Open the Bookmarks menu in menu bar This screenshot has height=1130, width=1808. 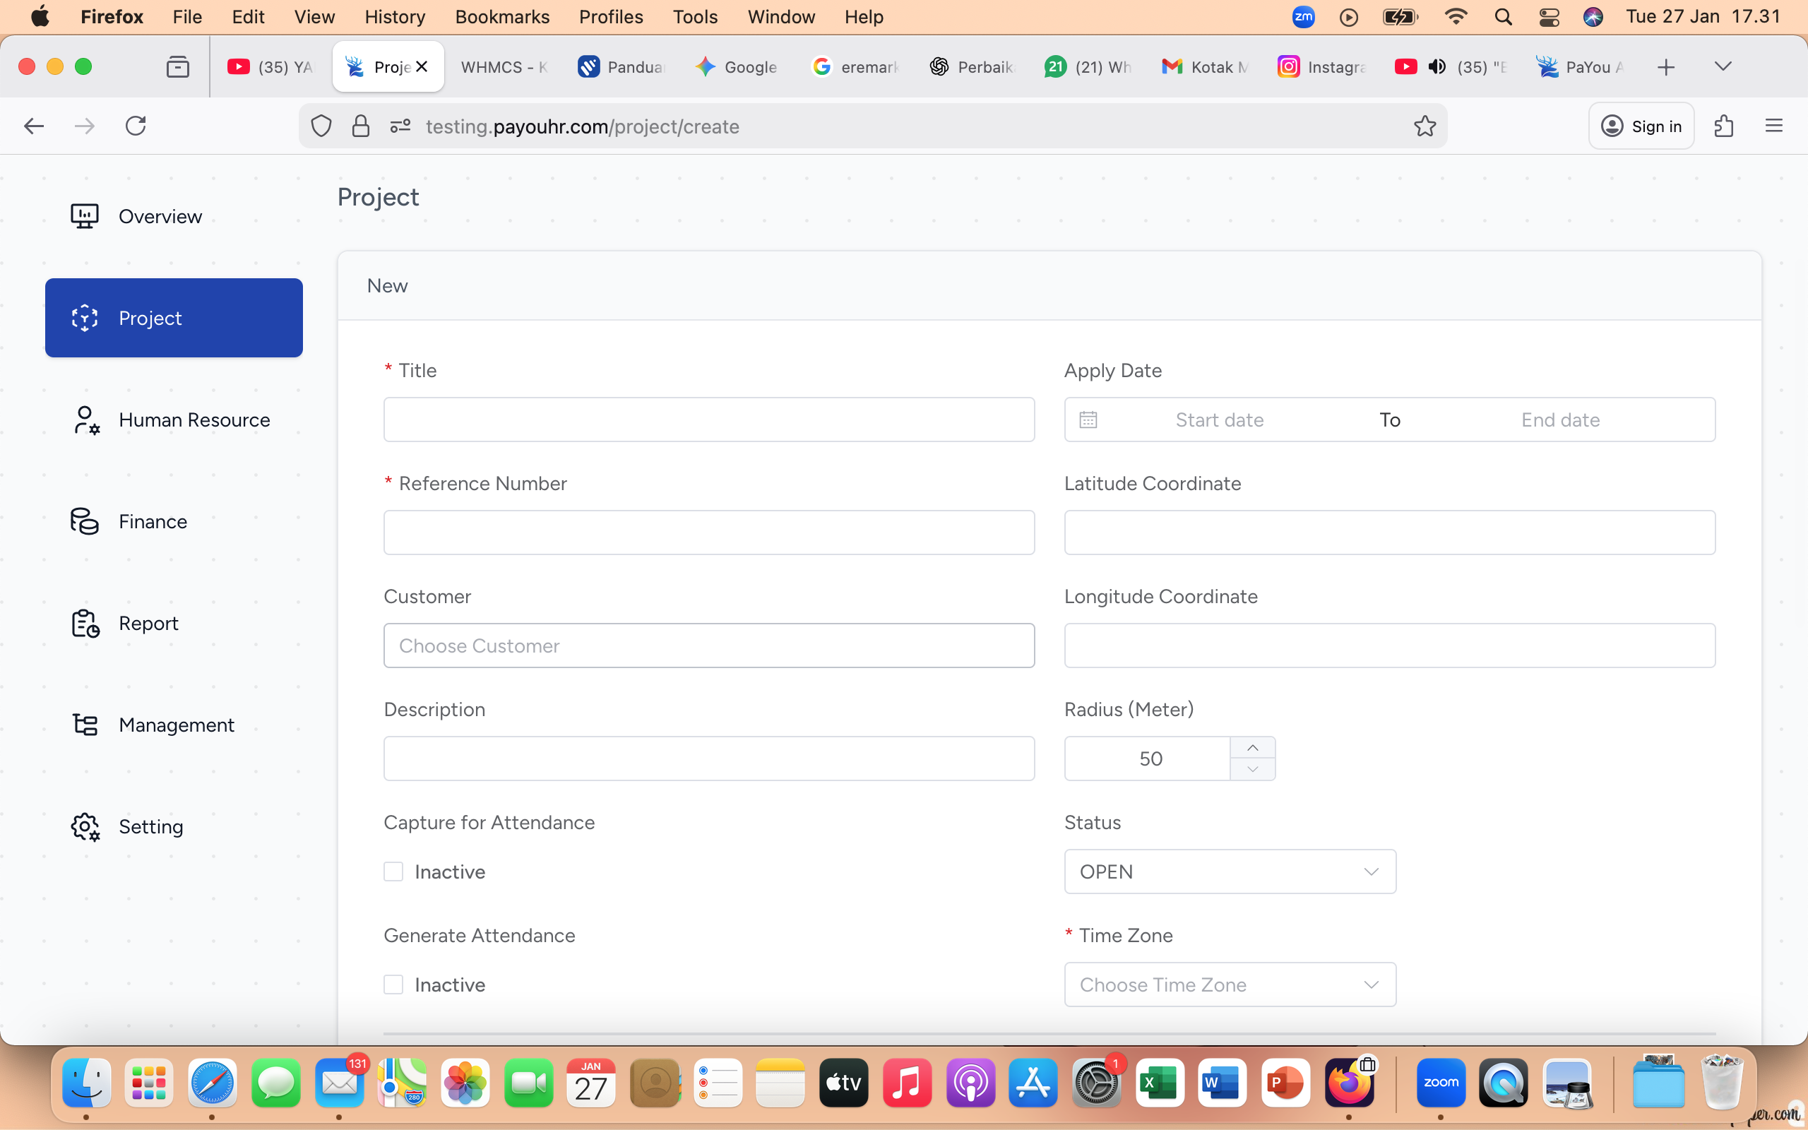click(501, 16)
